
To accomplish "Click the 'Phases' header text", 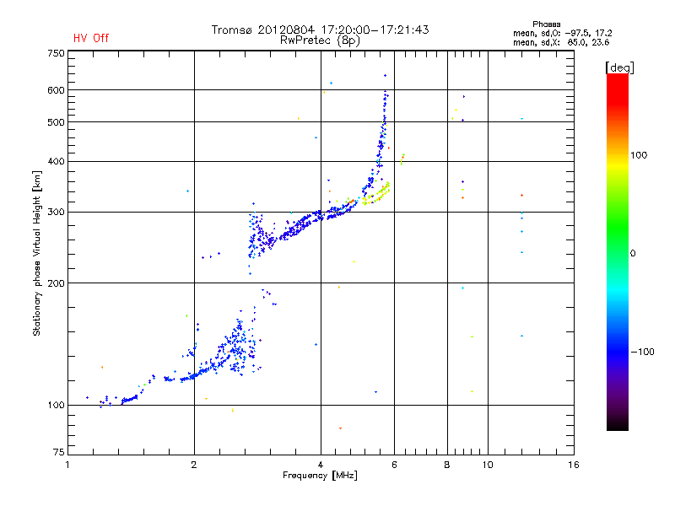I will pos(546,24).
